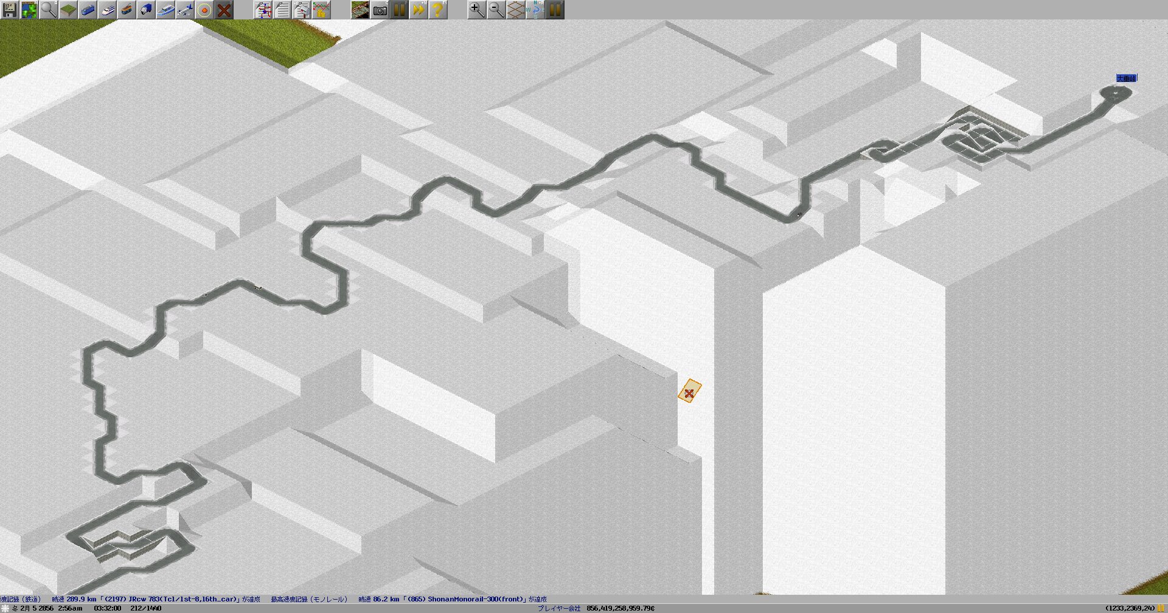The height and width of the screenshot is (613, 1168).
Task: Toggle pause button beside the camera icon
Action: click(x=398, y=10)
